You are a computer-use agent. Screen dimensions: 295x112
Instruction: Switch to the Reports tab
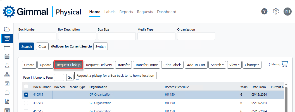126,12
